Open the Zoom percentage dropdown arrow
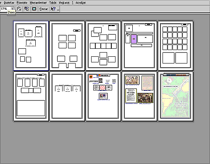Viewport: 210px width, 164px height. 13,9
